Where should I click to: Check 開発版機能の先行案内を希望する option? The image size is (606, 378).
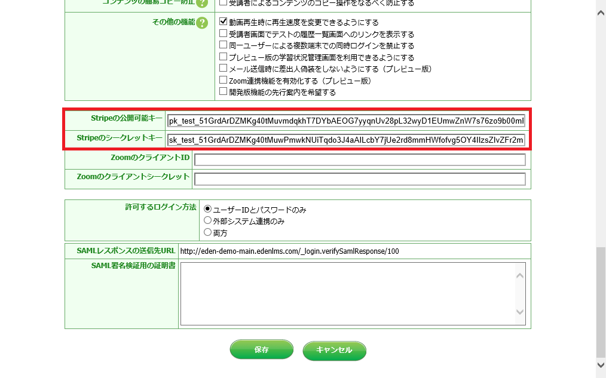click(x=223, y=91)
